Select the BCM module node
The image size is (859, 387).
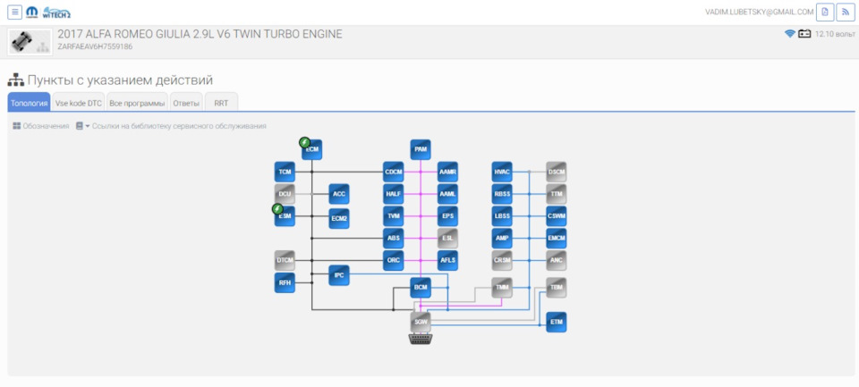[421, 288]
